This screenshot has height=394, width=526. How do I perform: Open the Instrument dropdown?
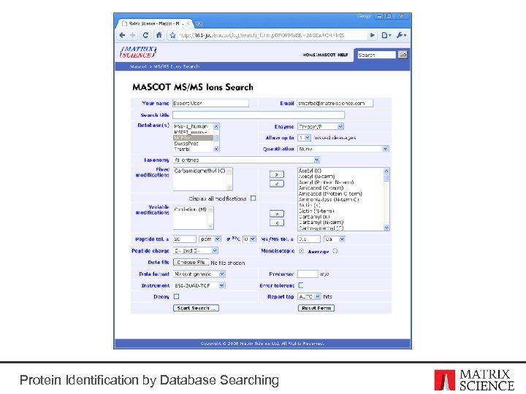point(199,285)
